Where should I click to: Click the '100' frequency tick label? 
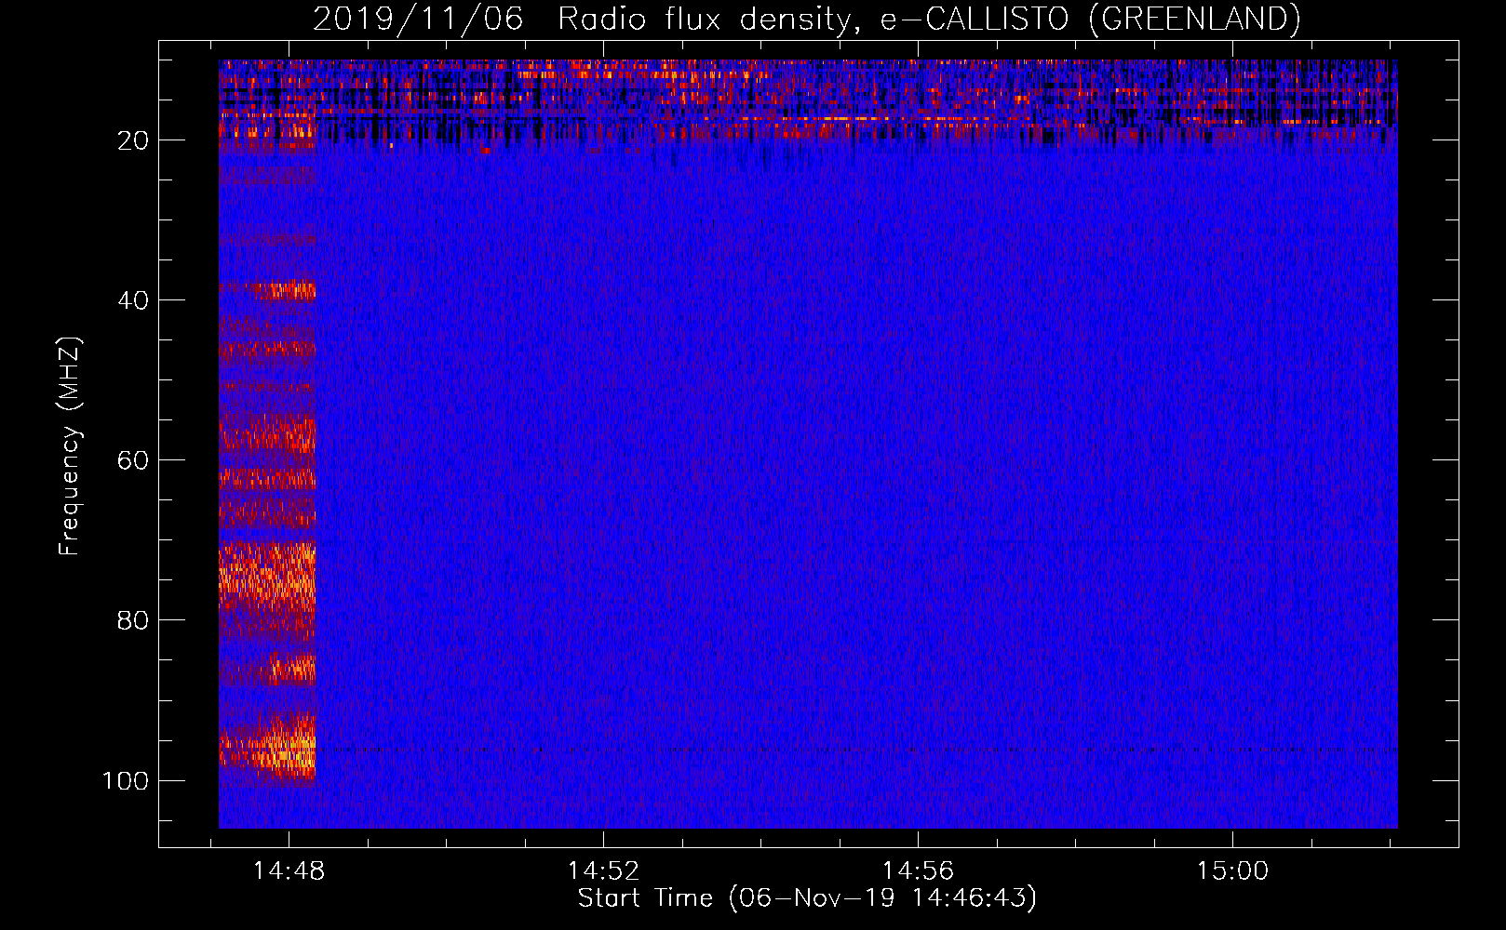point(126,780)
